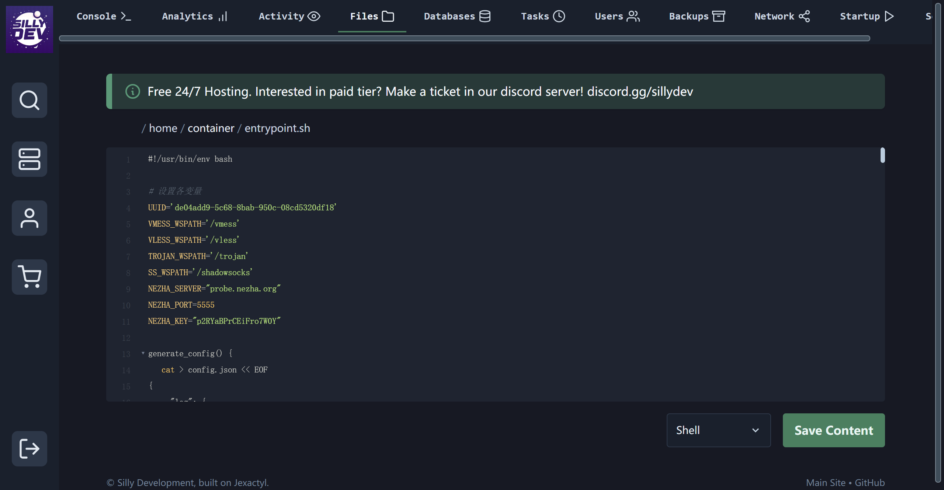Open the Databases tab
The image size is (944, 490).
pyautogui.click(x=457, y=16)
